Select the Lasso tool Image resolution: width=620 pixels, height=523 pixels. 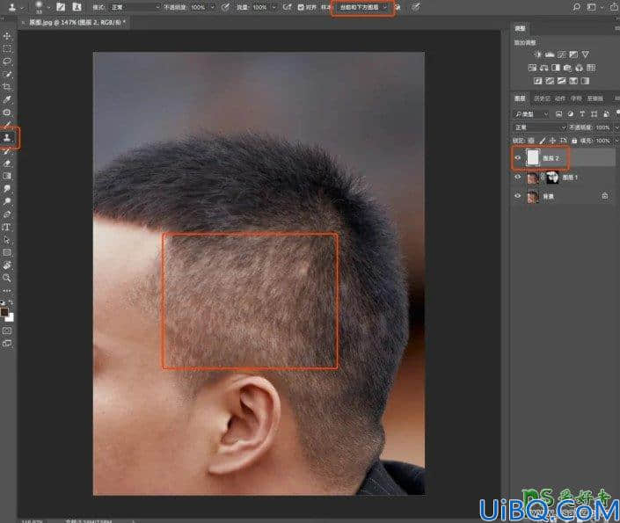coord(7,62)
